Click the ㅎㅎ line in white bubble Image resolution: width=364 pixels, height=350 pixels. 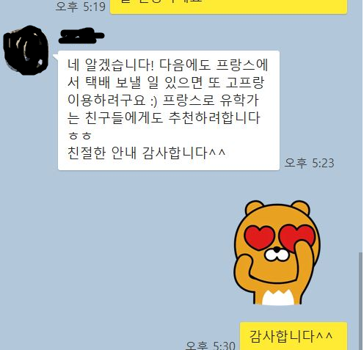[x=79, y=136]
